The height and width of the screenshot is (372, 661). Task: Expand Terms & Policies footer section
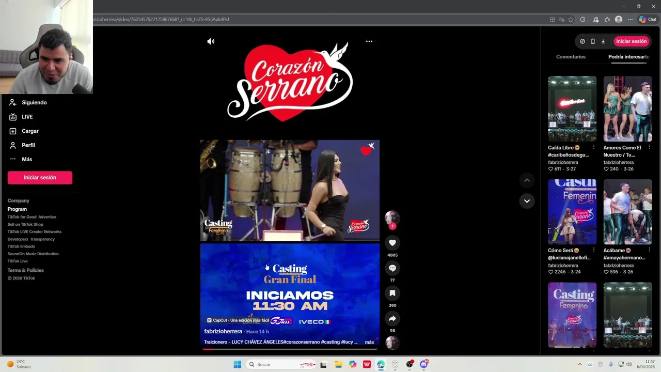pyautogui.click(x=26, y=270)
